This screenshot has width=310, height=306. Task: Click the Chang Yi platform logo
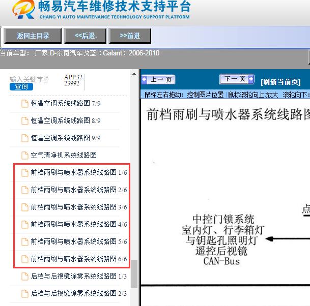23,9
